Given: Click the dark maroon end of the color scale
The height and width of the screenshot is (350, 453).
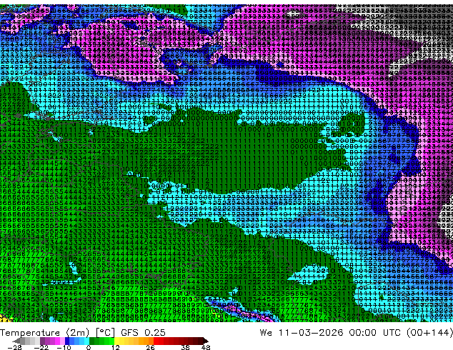Looking at the screenshot, I should click(203, 341).
